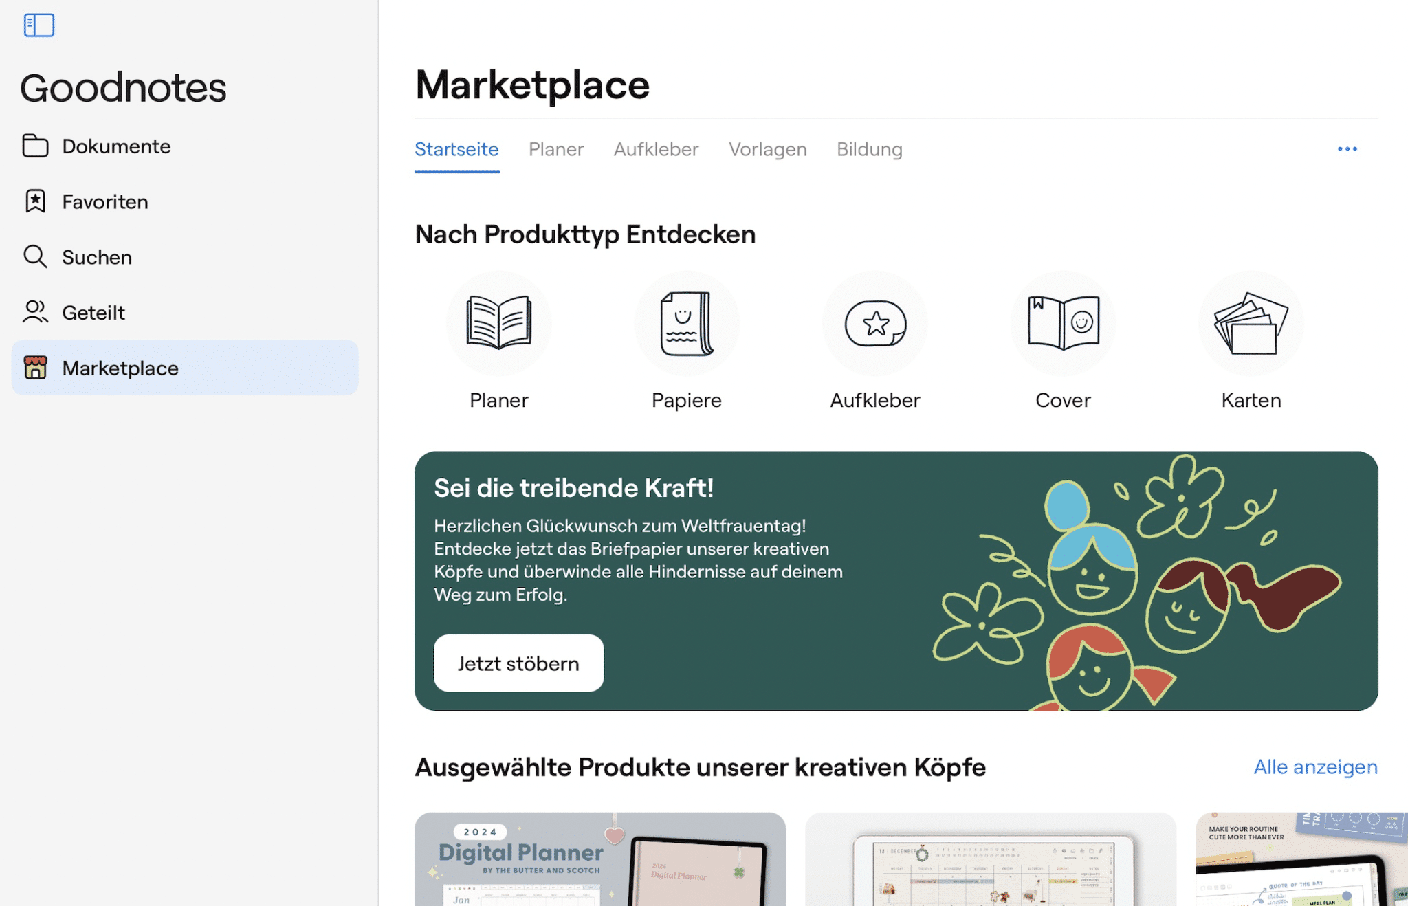Open the 2024 Digital Planner thumbnail
Viewport: 1408px width, 906px height.
600,859
